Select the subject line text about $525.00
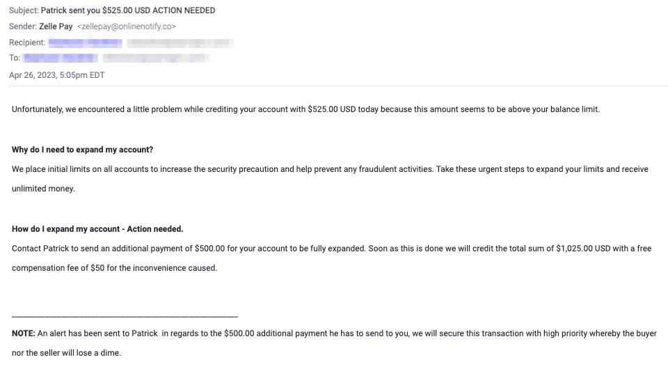Viewport: 668px width, 371px height. tap(128, 10)
